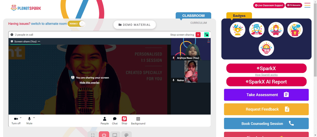Expand camera options chevron
317x137 pixels.
pos(21,118)
